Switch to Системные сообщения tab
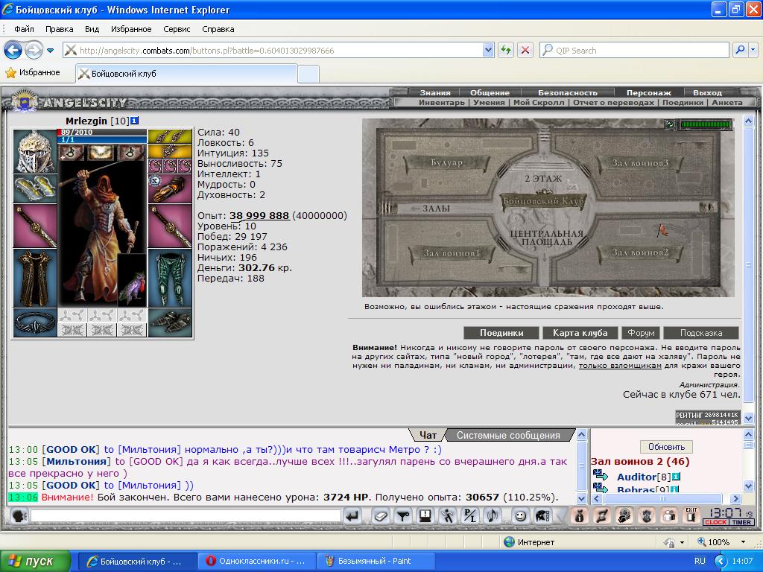Image resolution: width=763 pixels, height=572 pixels. [x=508, y=435]
